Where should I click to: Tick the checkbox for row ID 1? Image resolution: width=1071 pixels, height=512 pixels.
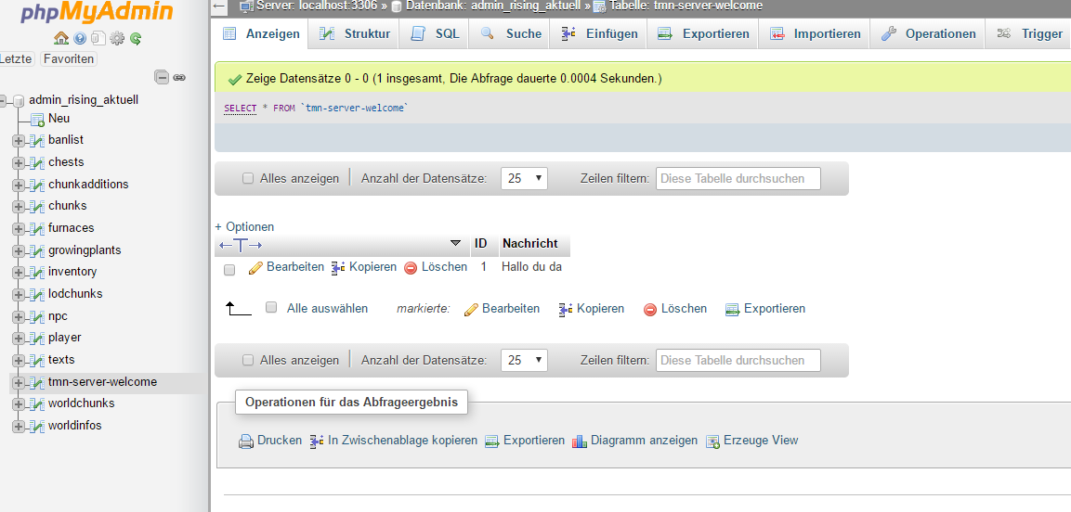229,269
